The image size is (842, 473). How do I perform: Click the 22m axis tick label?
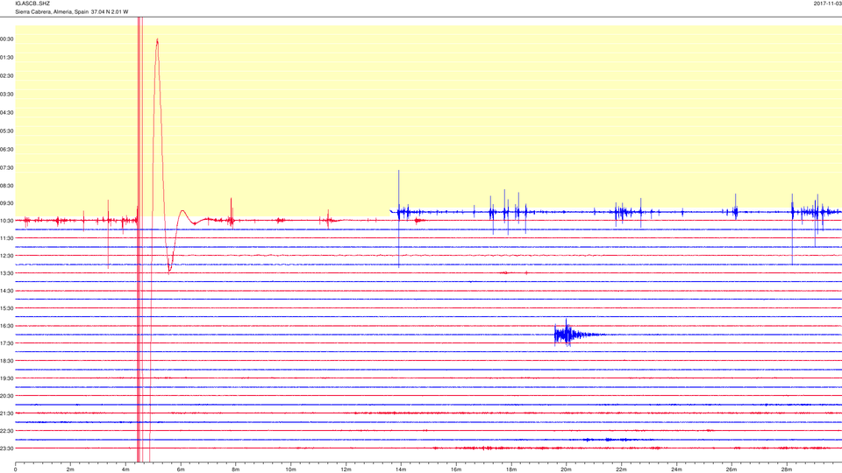pos(621,469)
